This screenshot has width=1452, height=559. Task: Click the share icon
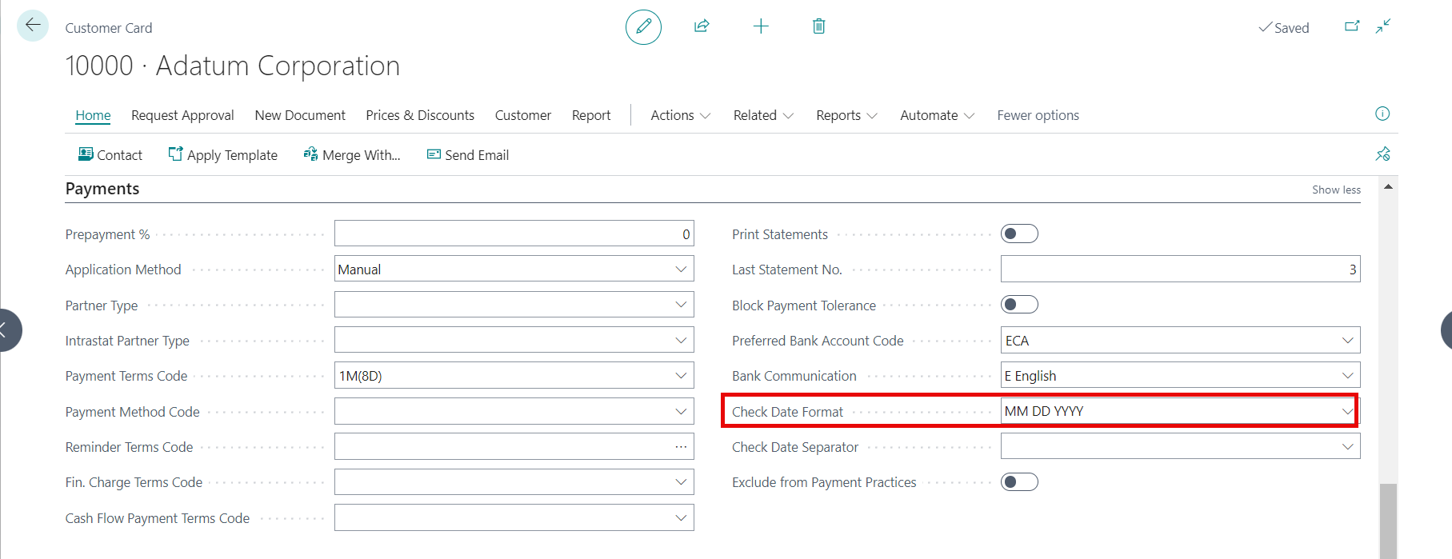[702, 26]
